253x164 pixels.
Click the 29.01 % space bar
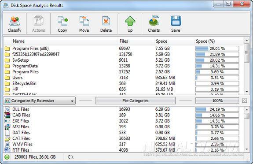click(217, 48)
